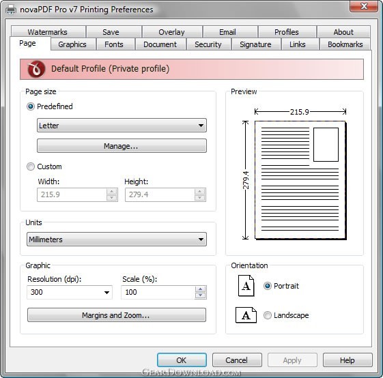Increase Scale percentage with up arrow

click(x=200, y=289)
